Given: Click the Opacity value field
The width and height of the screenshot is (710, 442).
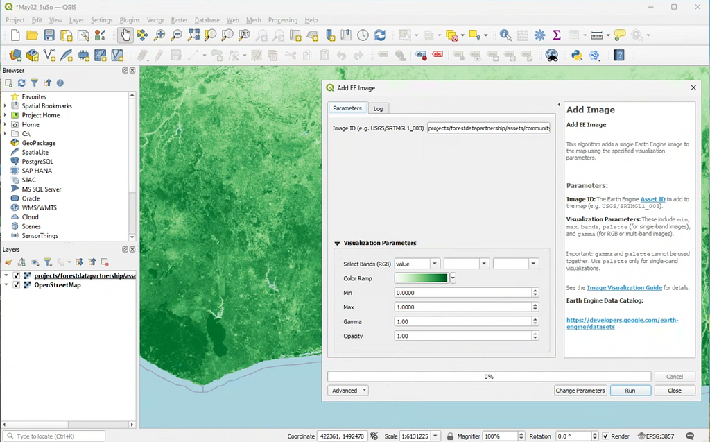Looking at the screenshot, I should point(462,336).
